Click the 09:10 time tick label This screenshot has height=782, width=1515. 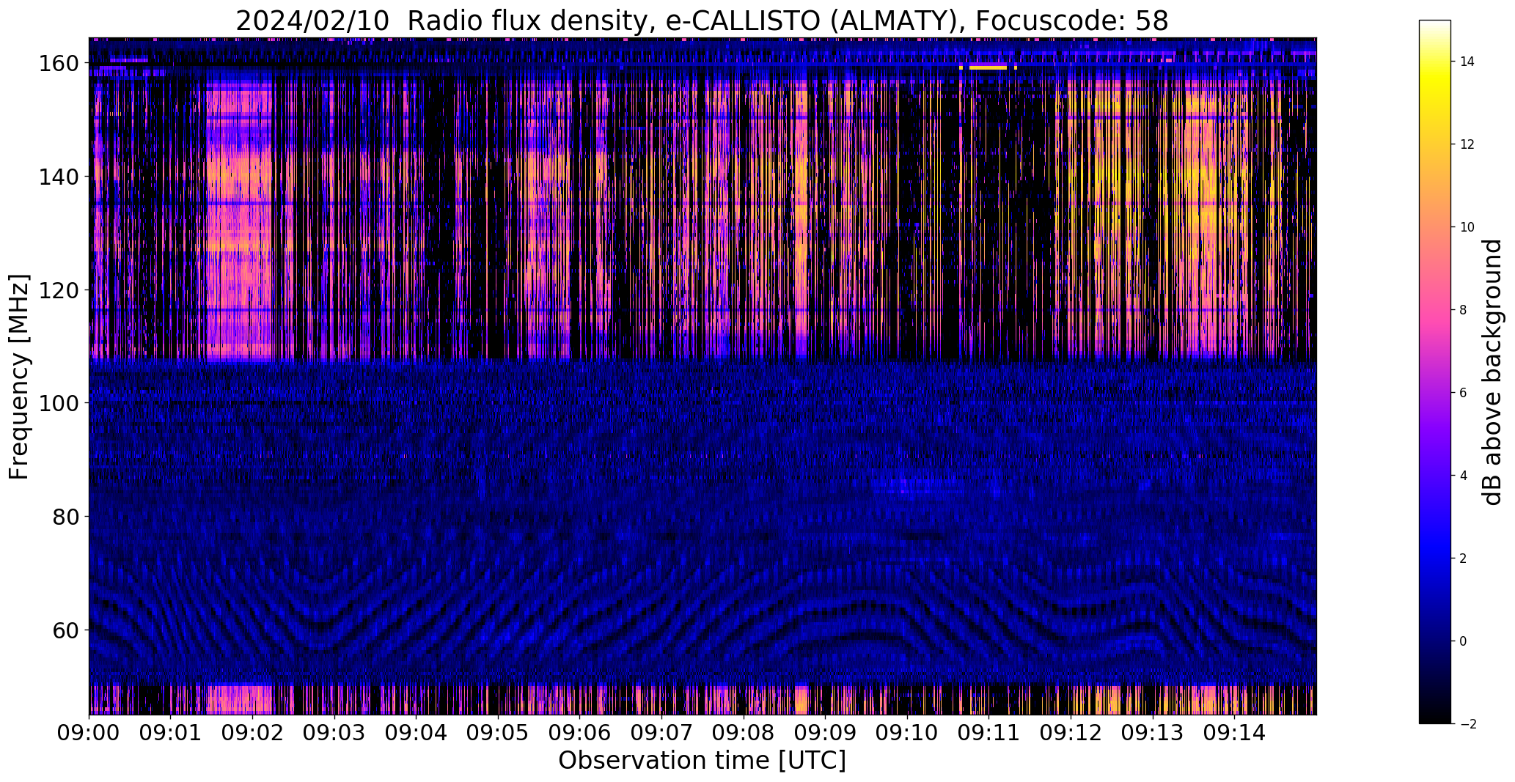click(907, 732)
